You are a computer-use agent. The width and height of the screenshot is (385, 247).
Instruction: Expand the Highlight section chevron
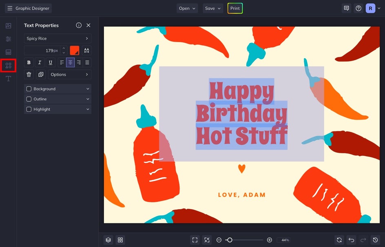(x=88, y=109)
